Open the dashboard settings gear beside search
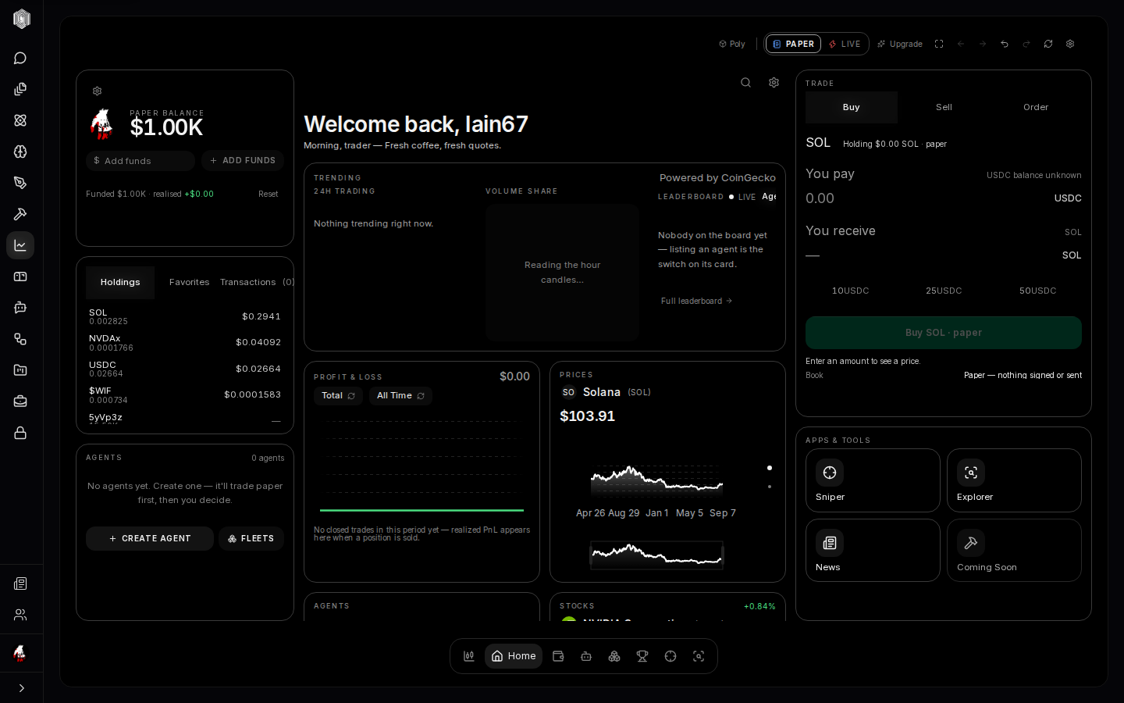Viewport: 1124px width, 703px height. pos(774,83)
